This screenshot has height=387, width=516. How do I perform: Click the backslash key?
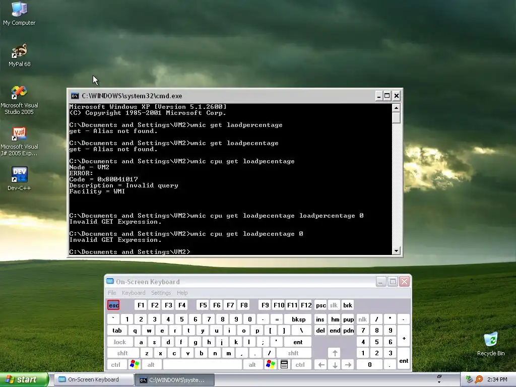click(301, 331)
